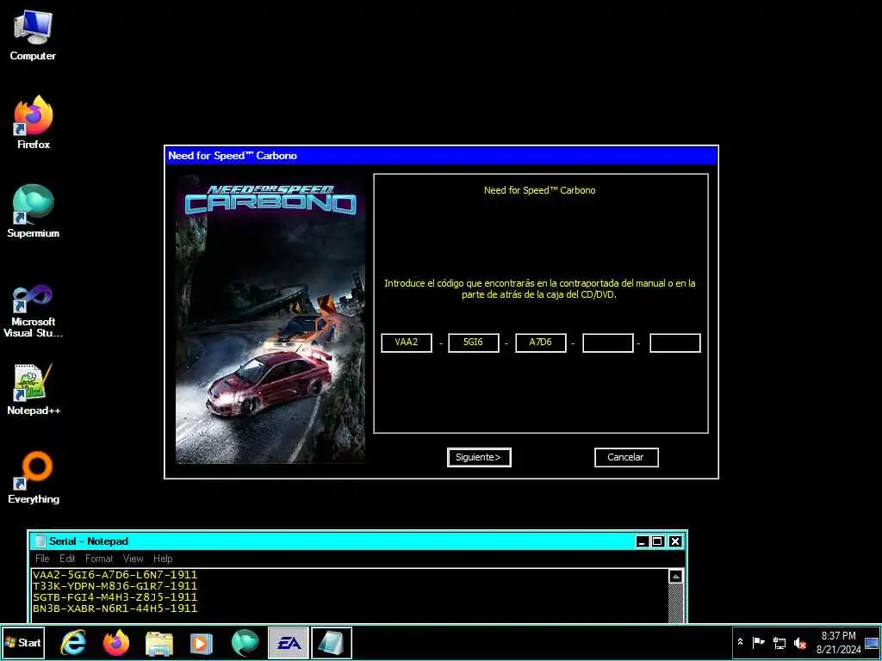Click the Siguiente> button
This screenshot has width=882, height=661.
click(x=479, y=457)
